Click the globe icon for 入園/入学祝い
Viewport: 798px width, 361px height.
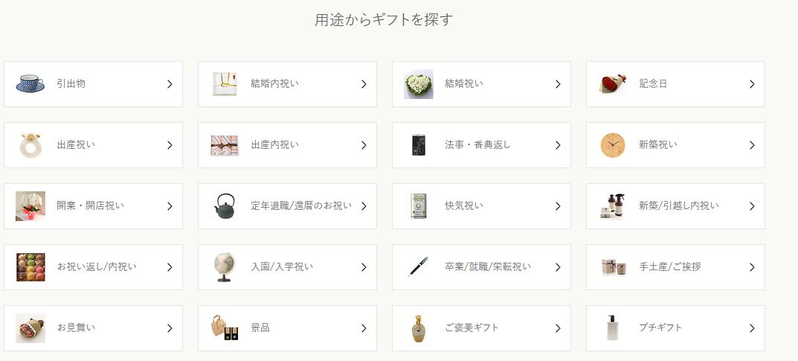(225, 267)
